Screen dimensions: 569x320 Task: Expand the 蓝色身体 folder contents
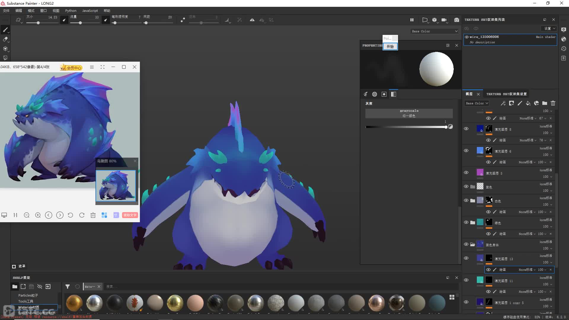472,244
